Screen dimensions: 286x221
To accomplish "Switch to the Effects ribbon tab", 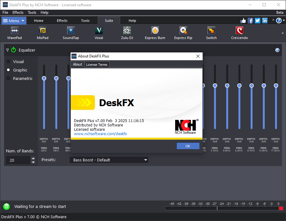I will click(x=62, y=21).
